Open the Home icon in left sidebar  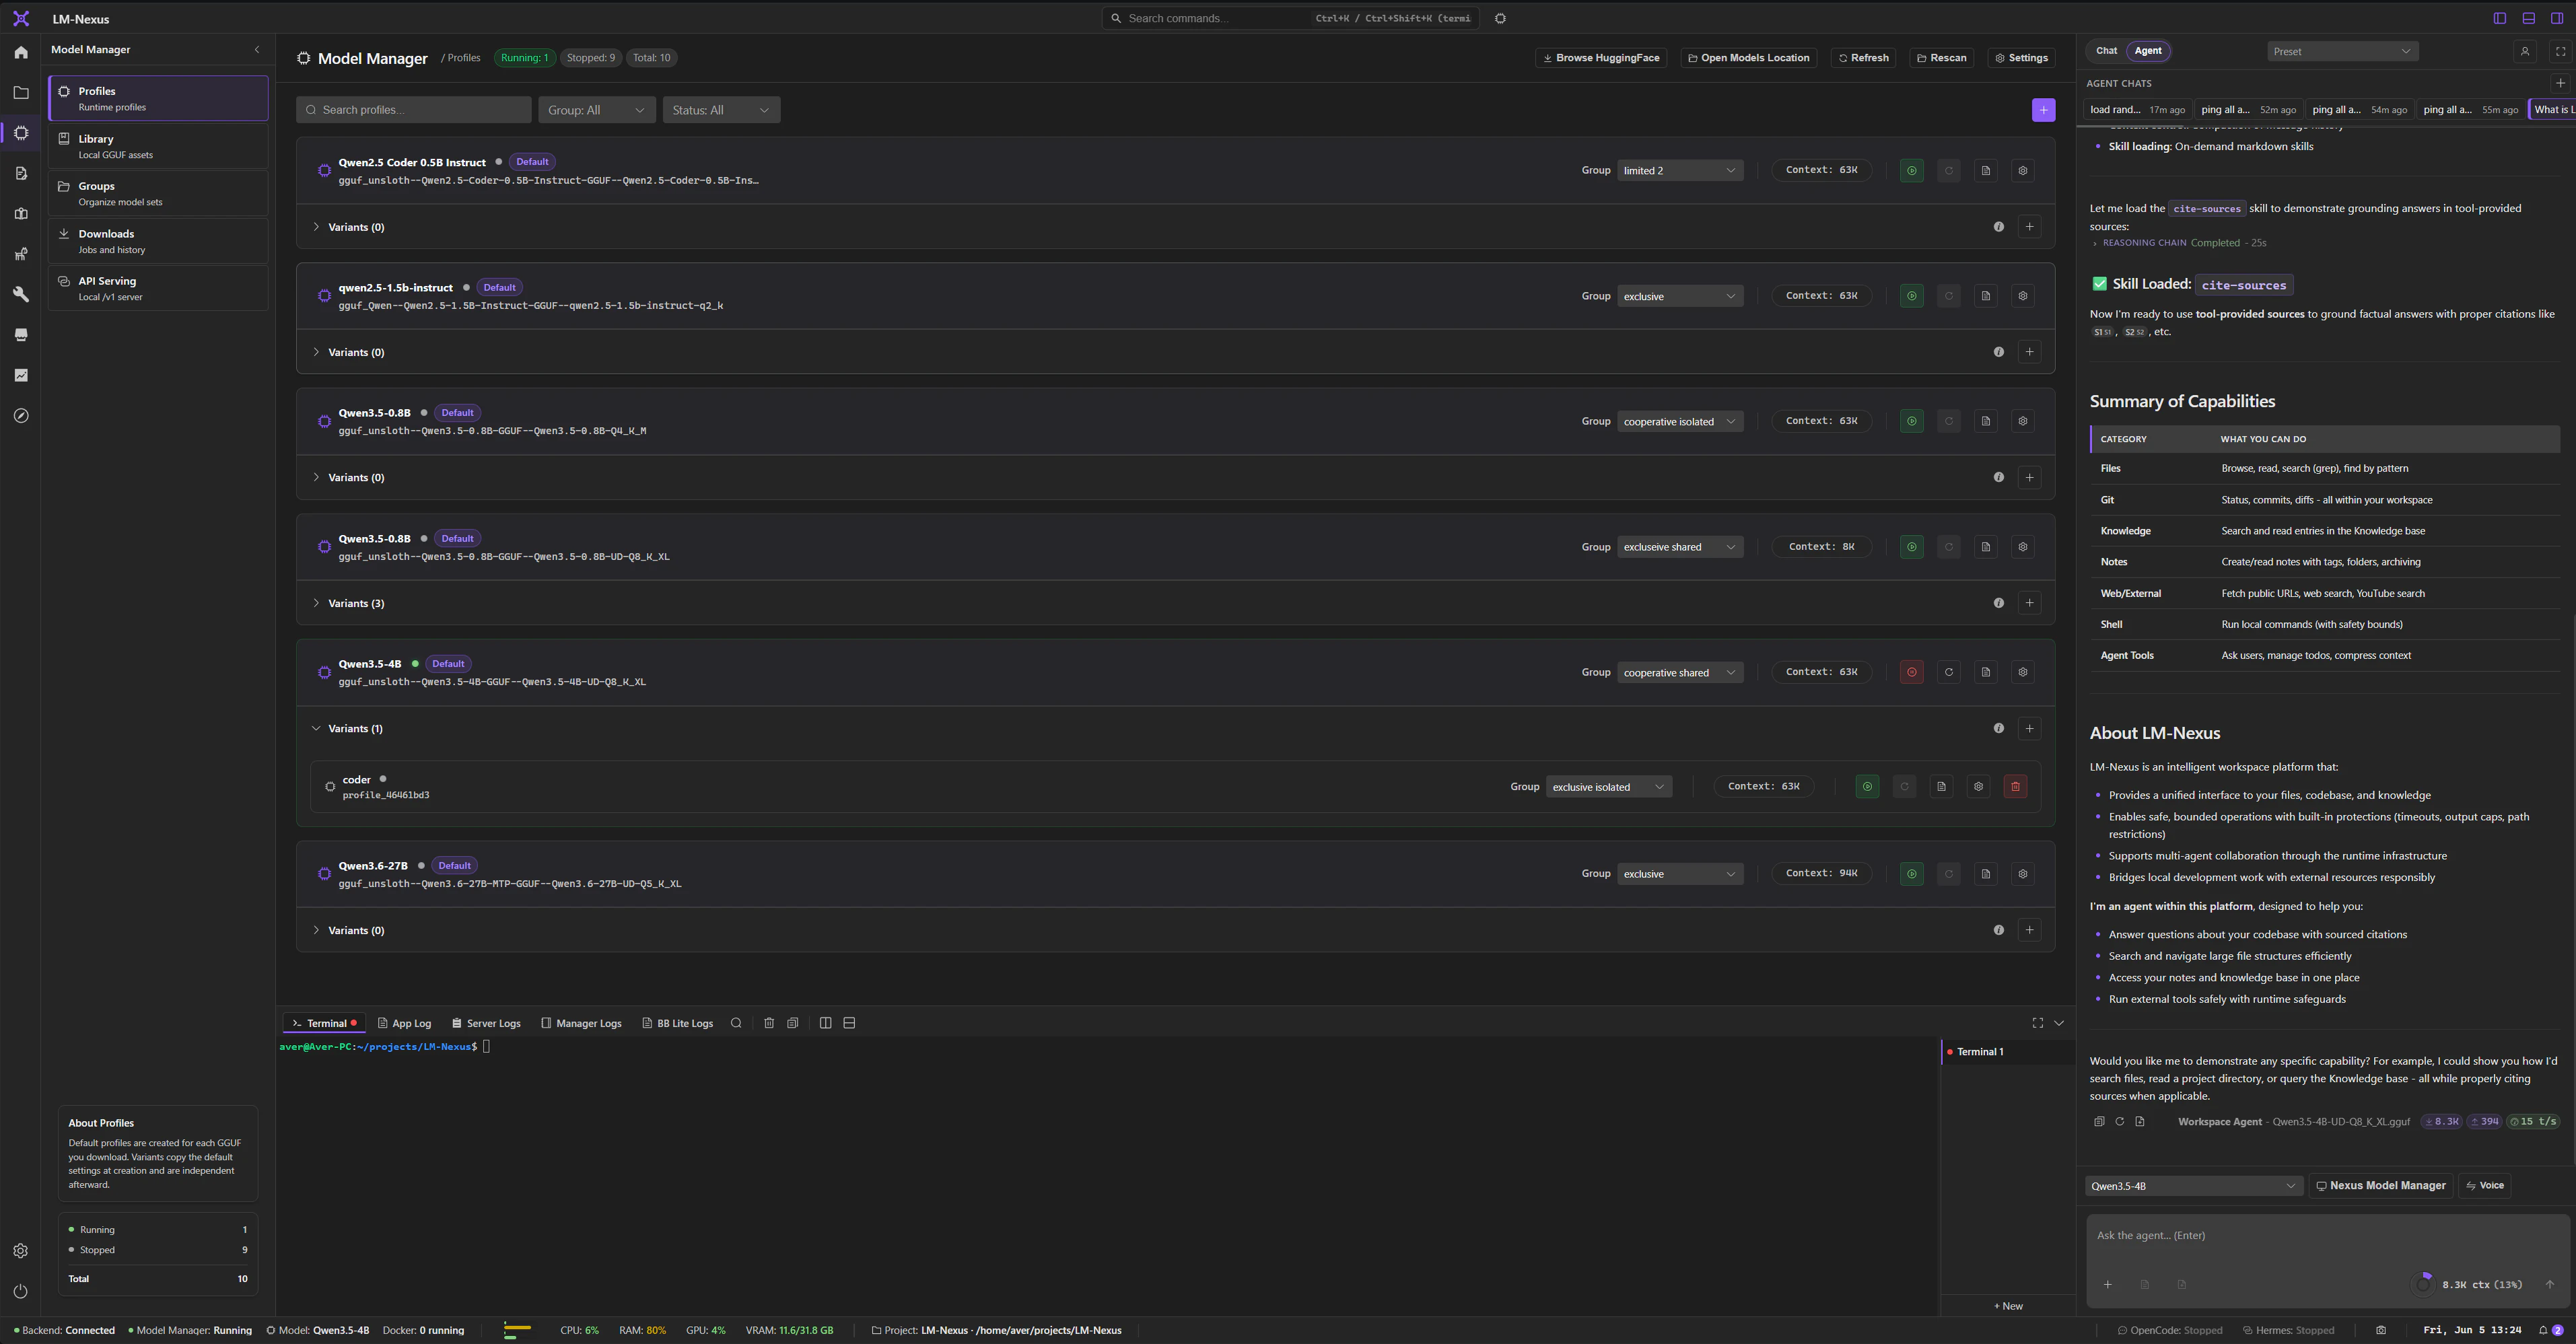(21, 52)
